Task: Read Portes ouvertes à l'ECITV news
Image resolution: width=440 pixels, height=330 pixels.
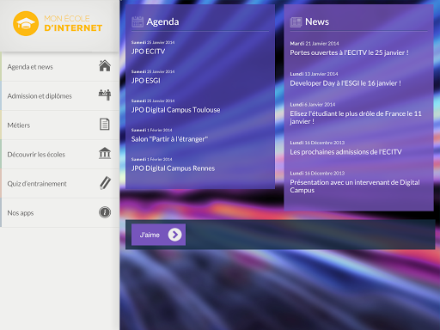Action: pyautogui.click(x=349, y=52)
